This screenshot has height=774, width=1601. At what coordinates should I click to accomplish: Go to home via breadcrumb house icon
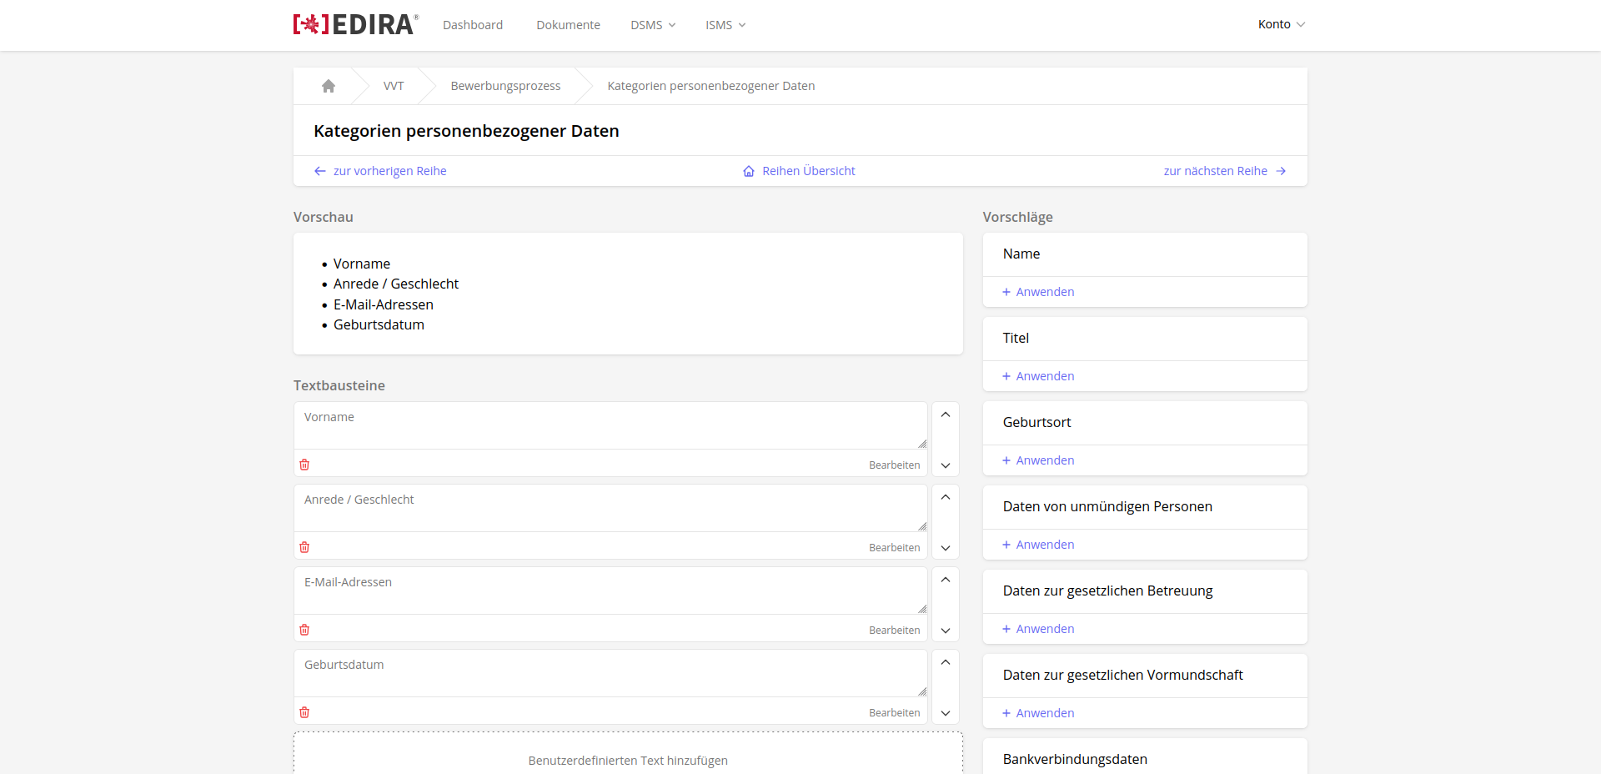click(x=329, y=86)
